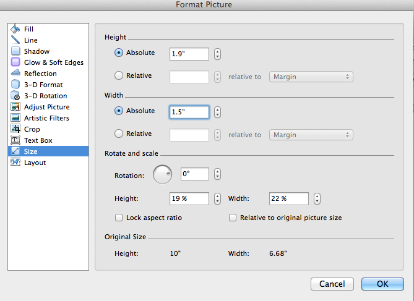Open the Shadow settings icon
Viewport: 414px width, 301px height.
point(15,51)
